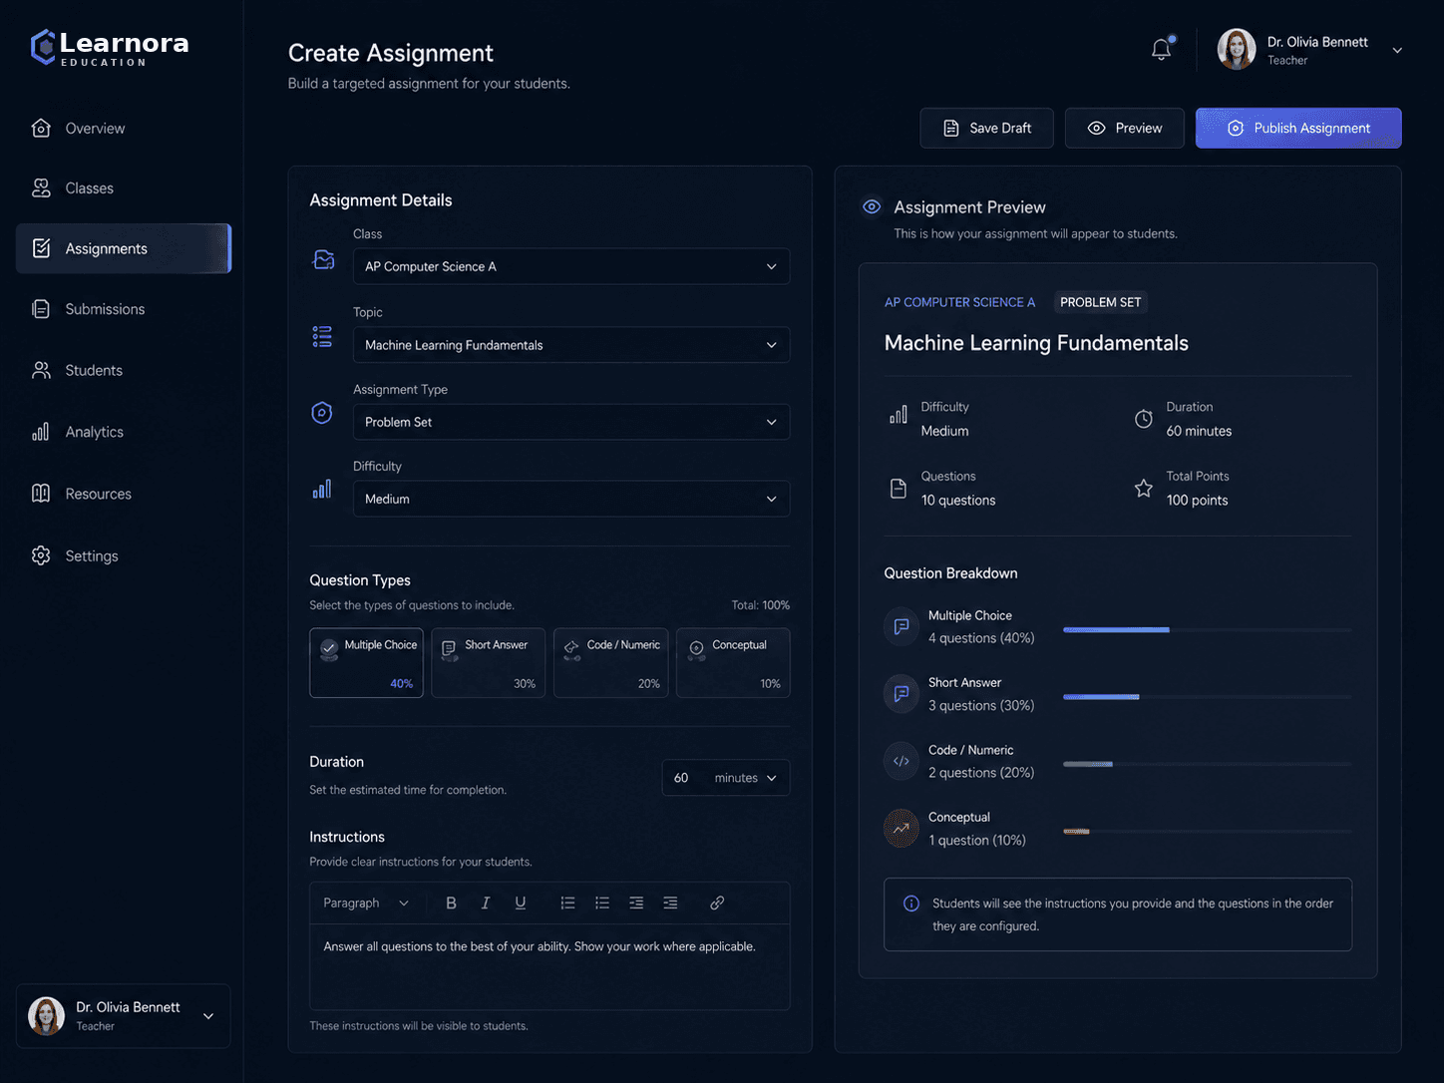This screenshot has width=1444, height=1083.
Task: Click the 'Total: 100%' text
Action: 761,605
